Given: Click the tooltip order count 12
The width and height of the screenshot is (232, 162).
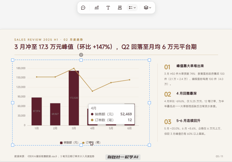Looking at the screenshot, I should 130,120.
